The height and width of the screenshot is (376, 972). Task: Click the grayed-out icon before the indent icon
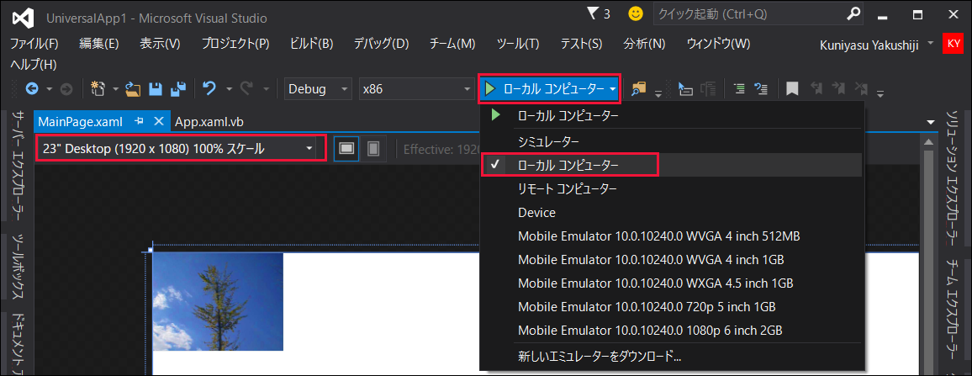pos(708,89)
